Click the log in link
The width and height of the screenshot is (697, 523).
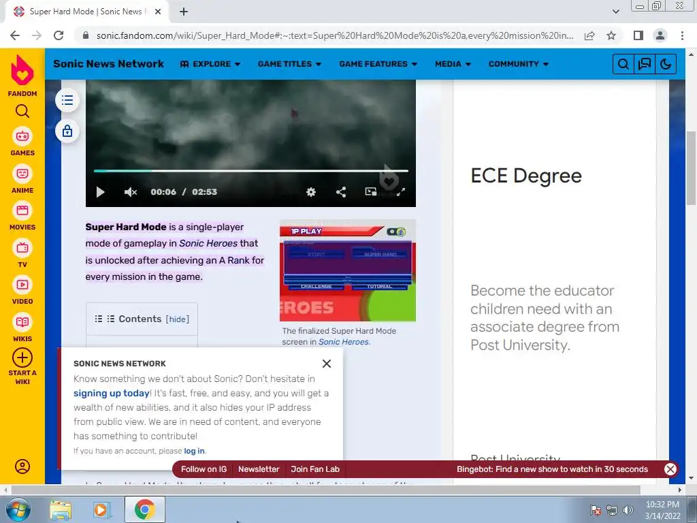194,451
